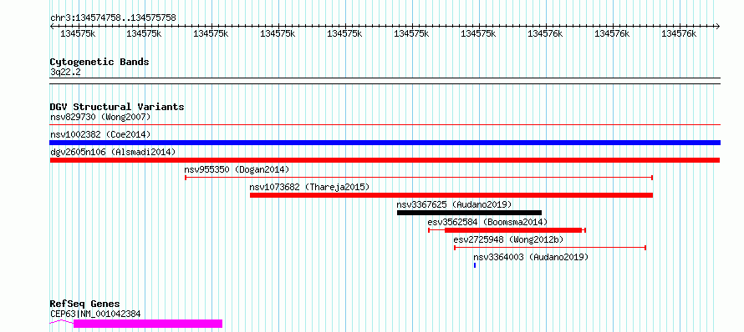Select the nsv955350 thin red interval line
Image resolution: width=744 pixels, height=332 pixels.
419,178
